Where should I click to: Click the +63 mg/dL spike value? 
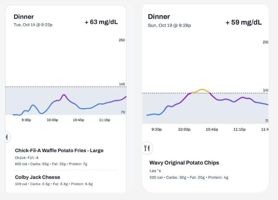[102, 22]
